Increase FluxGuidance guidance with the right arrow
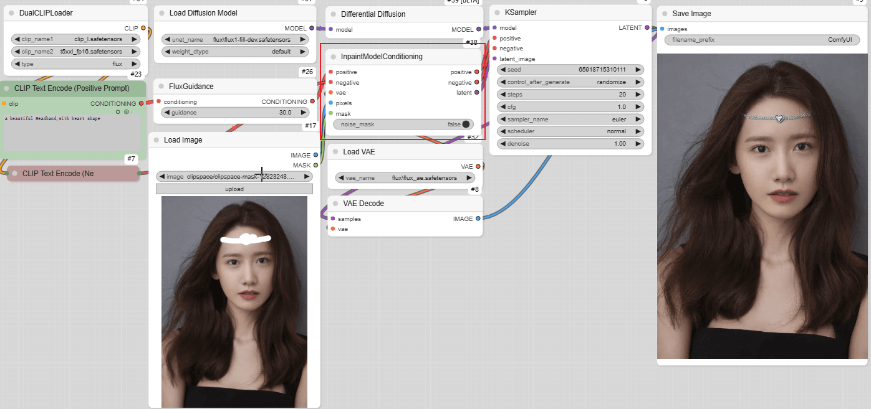Screen dimensions: 871x409 [x=303, y=113]
